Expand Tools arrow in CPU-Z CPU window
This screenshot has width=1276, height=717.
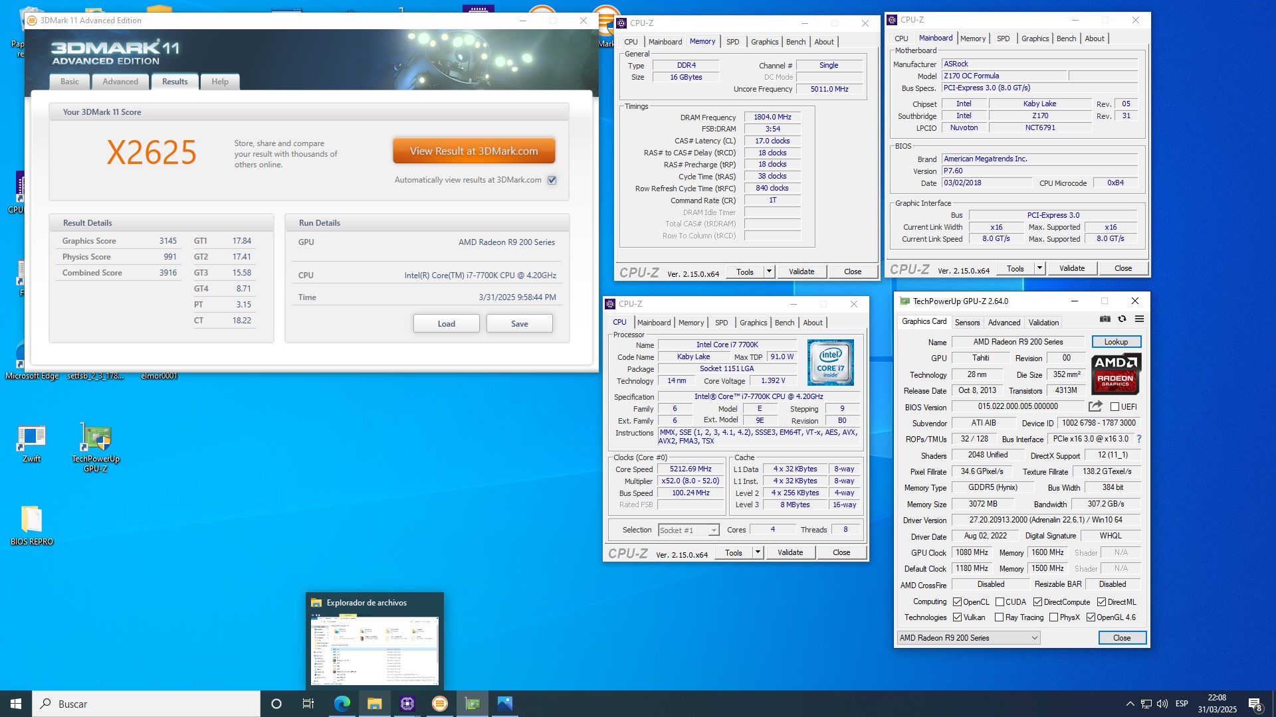[x=758, y=552]
